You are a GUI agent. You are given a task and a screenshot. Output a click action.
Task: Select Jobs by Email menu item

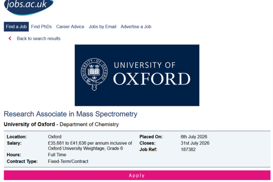tap(102, 27)
